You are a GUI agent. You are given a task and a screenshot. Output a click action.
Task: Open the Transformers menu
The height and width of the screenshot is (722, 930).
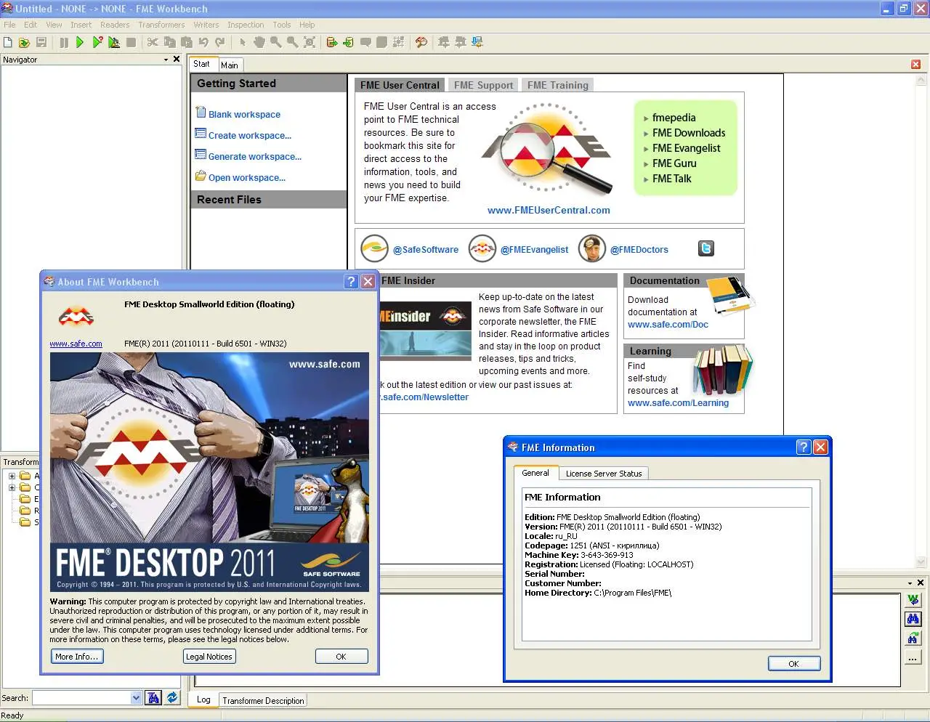point(161,25)
